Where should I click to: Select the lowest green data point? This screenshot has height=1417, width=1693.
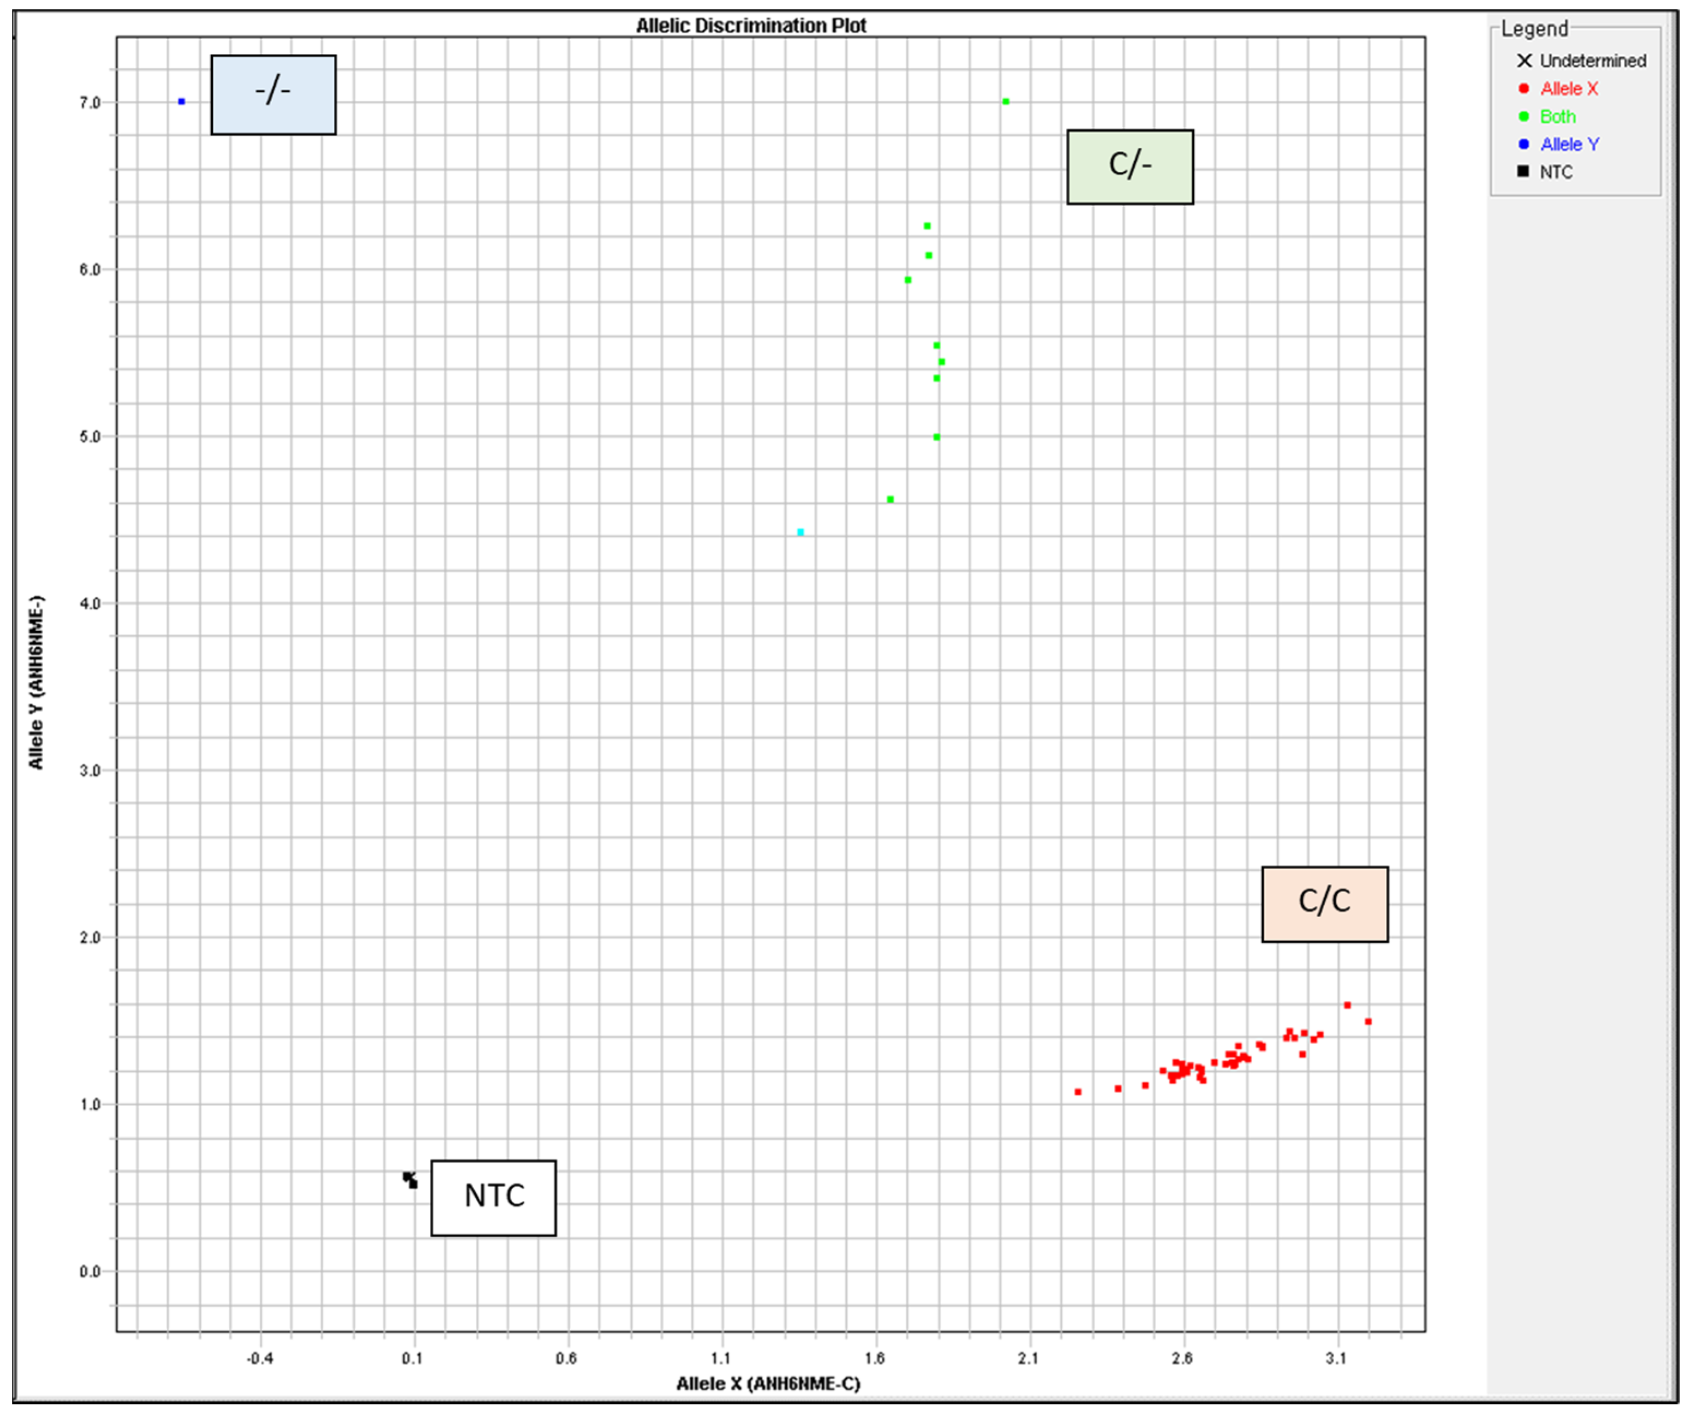coord(890,500)
